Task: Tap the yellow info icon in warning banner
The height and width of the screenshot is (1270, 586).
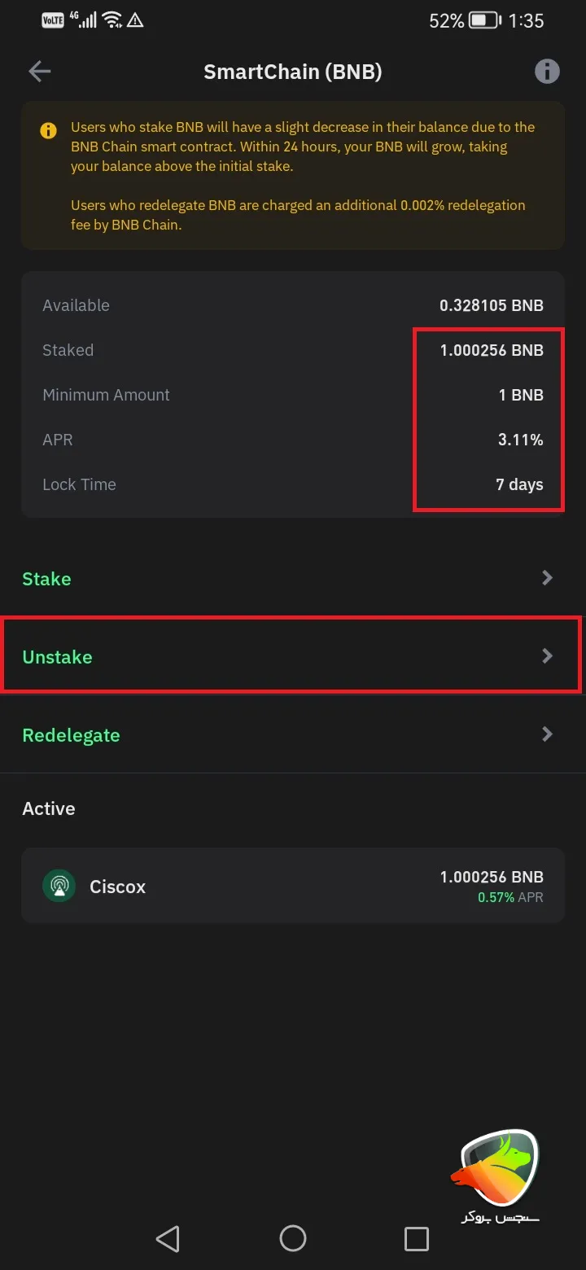Action: click(48, 129)
